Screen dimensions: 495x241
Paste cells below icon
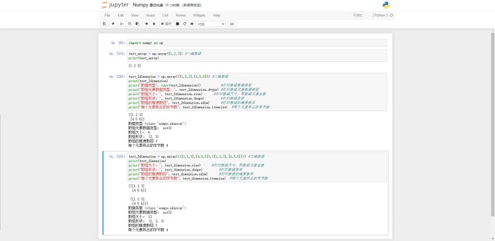(137, 24)
